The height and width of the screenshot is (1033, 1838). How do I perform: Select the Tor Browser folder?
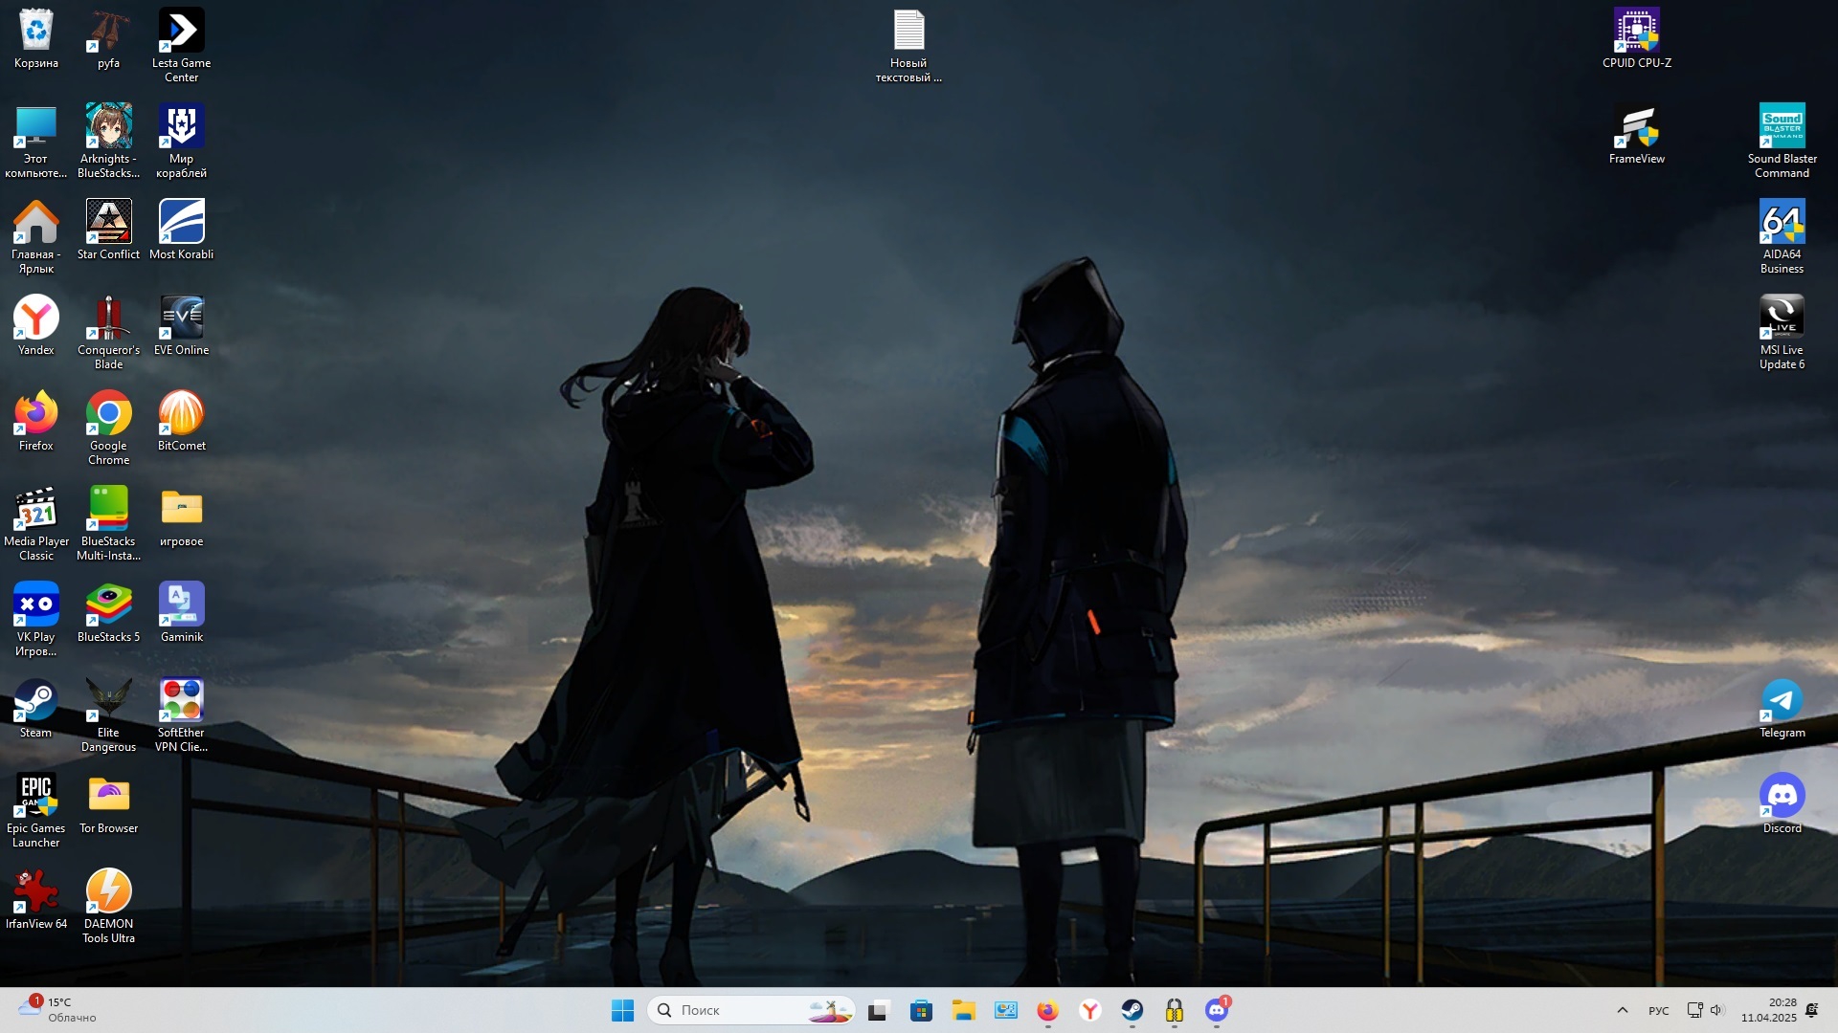[x=108, y=804]
